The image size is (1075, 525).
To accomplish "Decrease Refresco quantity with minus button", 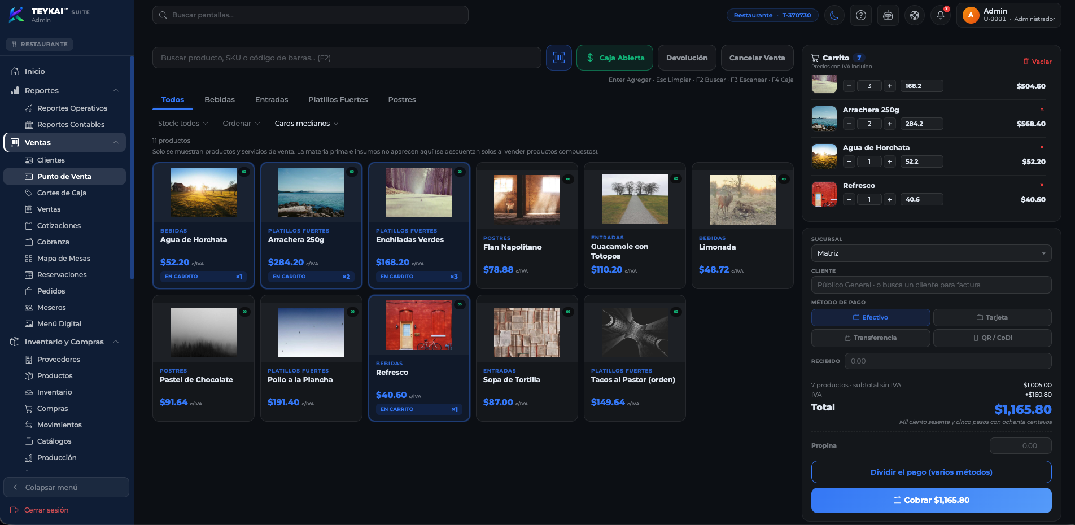I will click(849, 199).
